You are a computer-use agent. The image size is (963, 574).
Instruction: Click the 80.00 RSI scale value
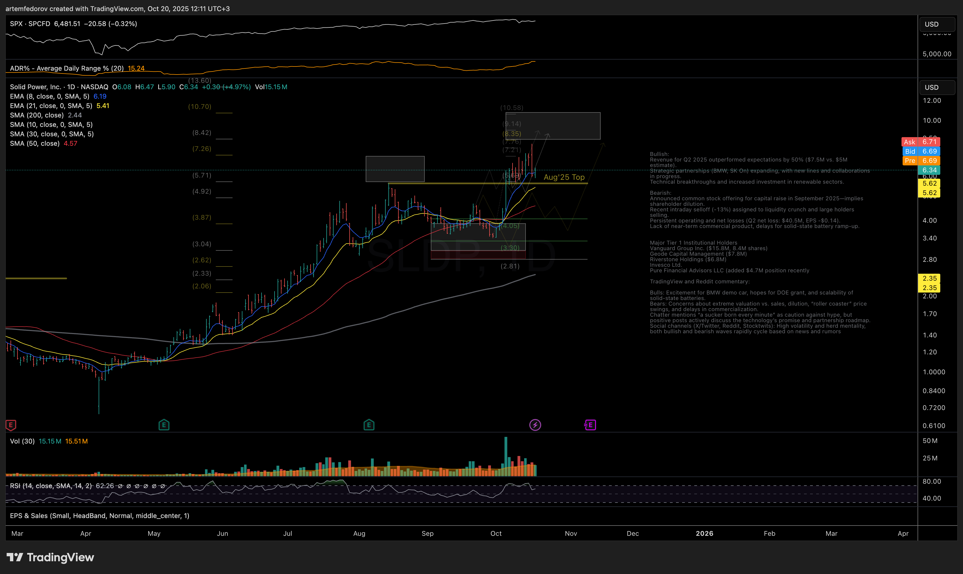click(x=932, y=481)
